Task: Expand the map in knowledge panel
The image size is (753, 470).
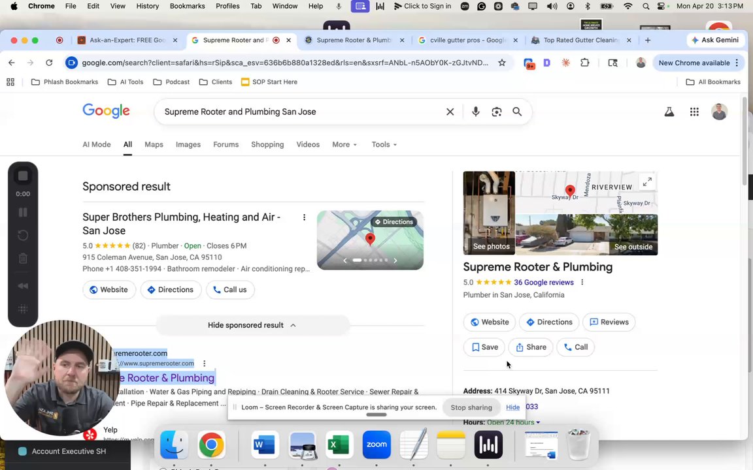Action: [x=647, y=181]
